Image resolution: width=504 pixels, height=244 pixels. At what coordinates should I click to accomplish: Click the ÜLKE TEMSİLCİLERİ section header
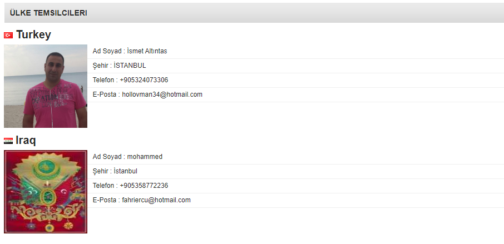48,13
